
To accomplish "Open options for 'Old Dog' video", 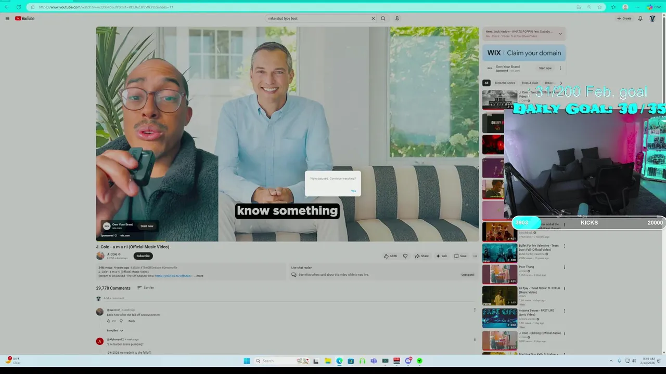I will 564,333.
